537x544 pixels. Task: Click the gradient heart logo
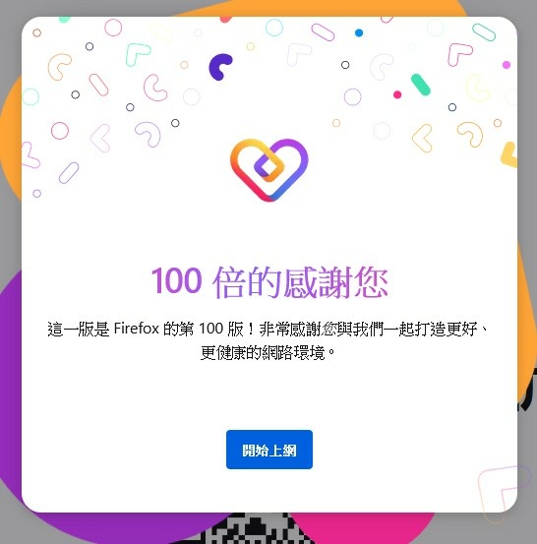pyautogui.click(x=269, y=170)
